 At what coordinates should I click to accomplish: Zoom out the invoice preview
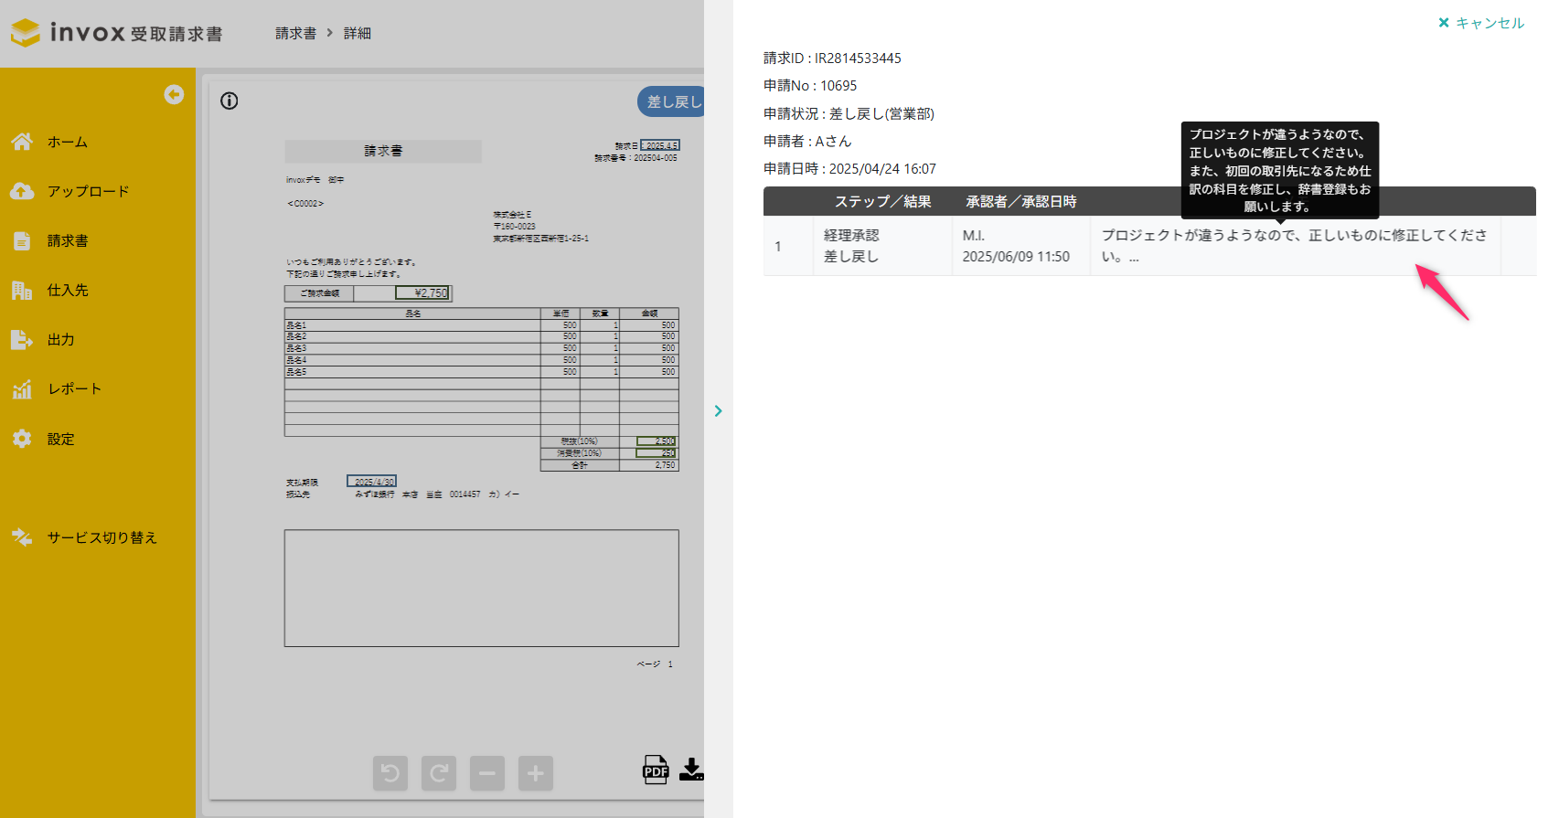pyautogui.click(x=487, y=773)
